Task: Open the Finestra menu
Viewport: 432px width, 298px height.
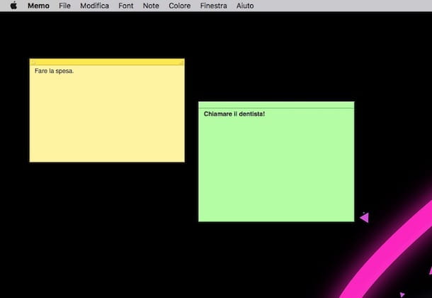Action: [214, 6]
